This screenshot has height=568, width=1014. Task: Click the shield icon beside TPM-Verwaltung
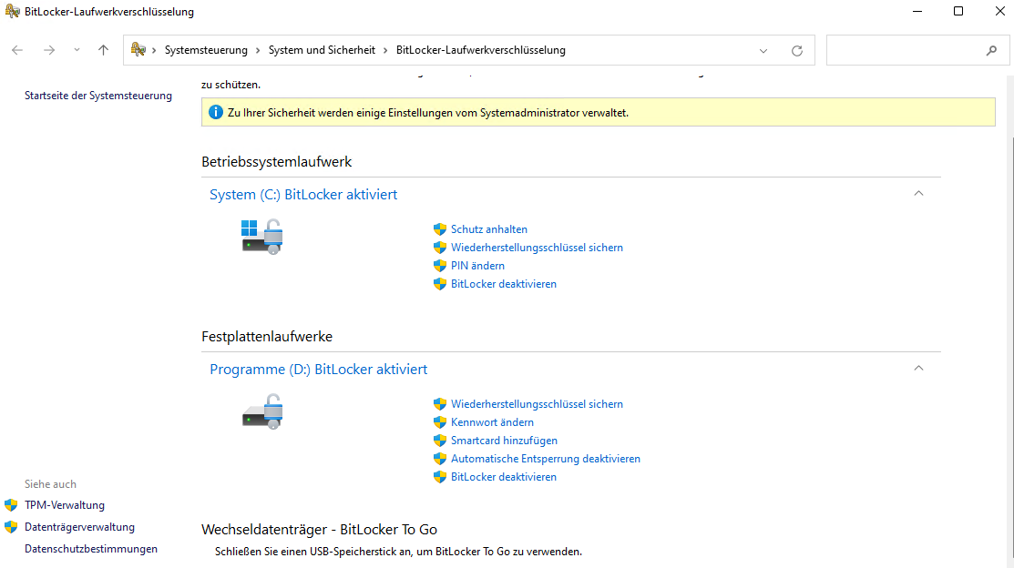[11, 504]
